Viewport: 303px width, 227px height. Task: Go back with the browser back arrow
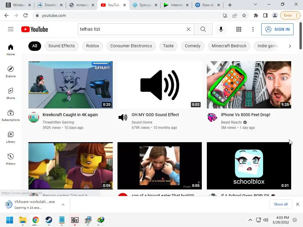7,15
